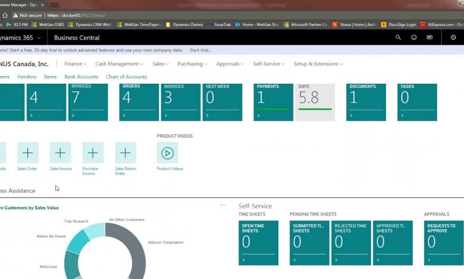Click the Product Videos section label
The image size is (464, 279).
174,136
